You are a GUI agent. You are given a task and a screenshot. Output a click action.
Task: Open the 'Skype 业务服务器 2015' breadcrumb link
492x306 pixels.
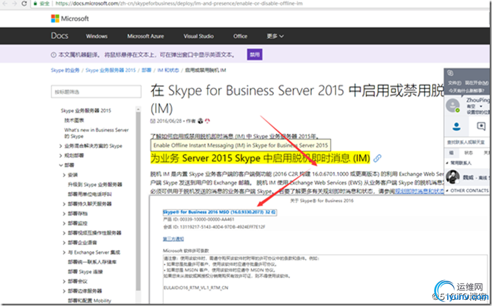tap(111, 70)
